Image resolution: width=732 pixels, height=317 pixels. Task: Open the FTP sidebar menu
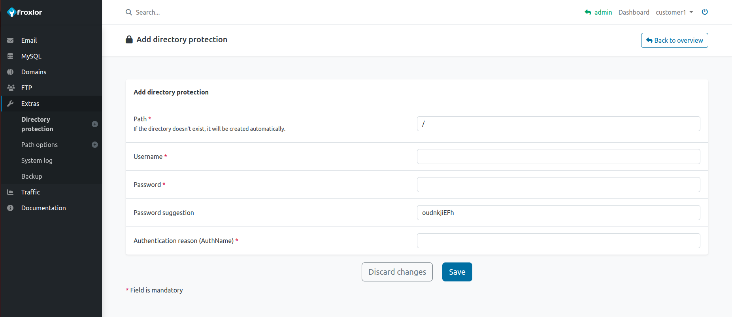coord(26,88)
